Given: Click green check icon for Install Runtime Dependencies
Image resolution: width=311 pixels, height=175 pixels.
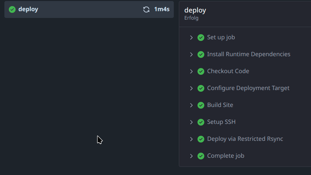Looking at the screenshot, I should coord(201,54).
